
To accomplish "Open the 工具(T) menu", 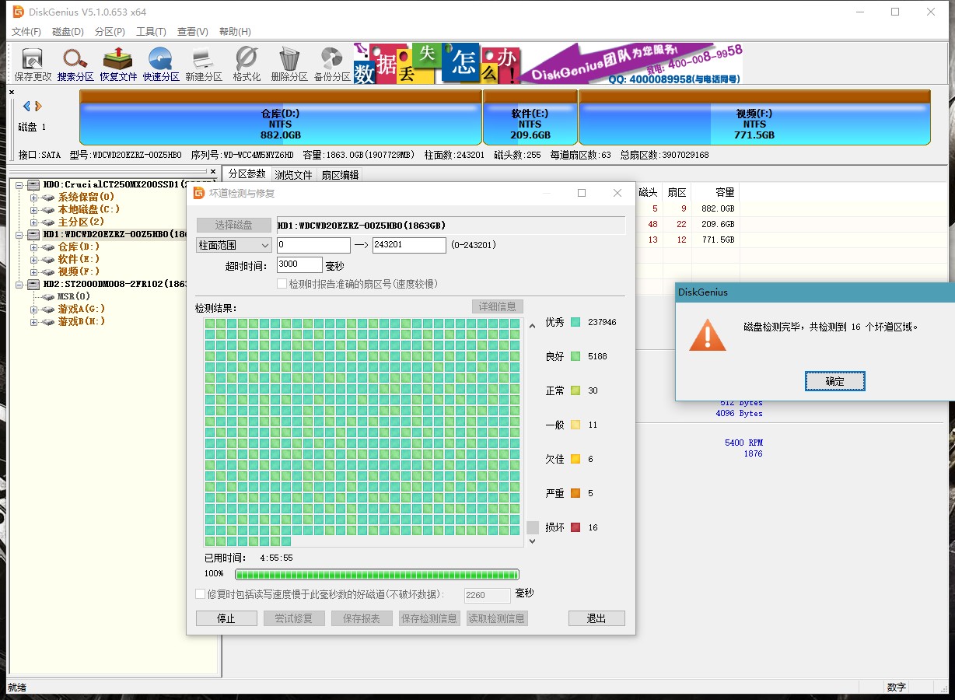I will click(x=151, y=32).
